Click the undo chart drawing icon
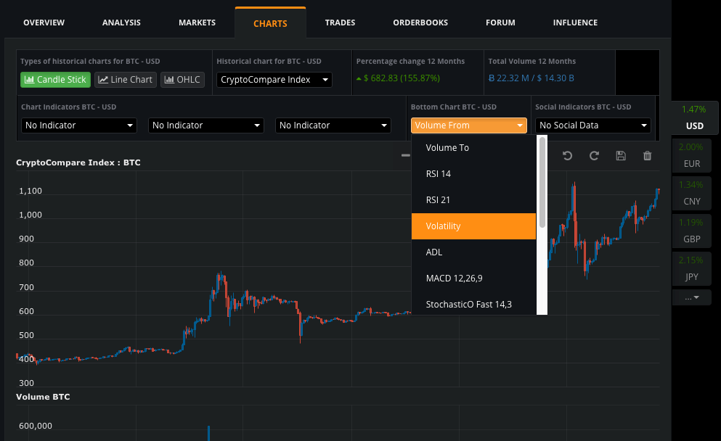Image resolution: width=721 pixels, height=441 pixels. point(568,156)
